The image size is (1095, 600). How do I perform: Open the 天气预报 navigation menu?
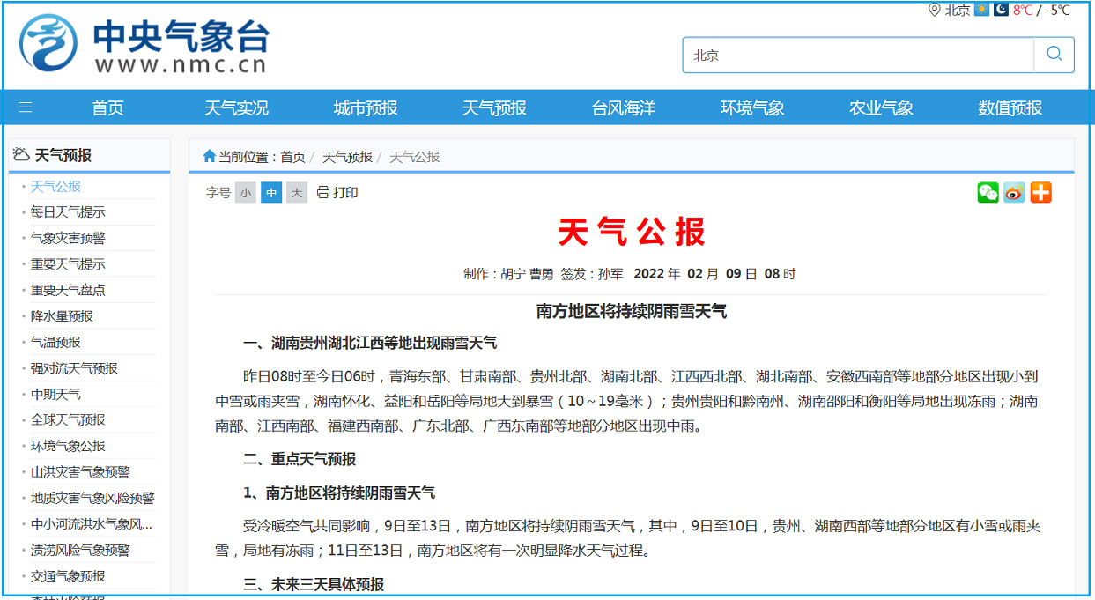click(494, 107)
